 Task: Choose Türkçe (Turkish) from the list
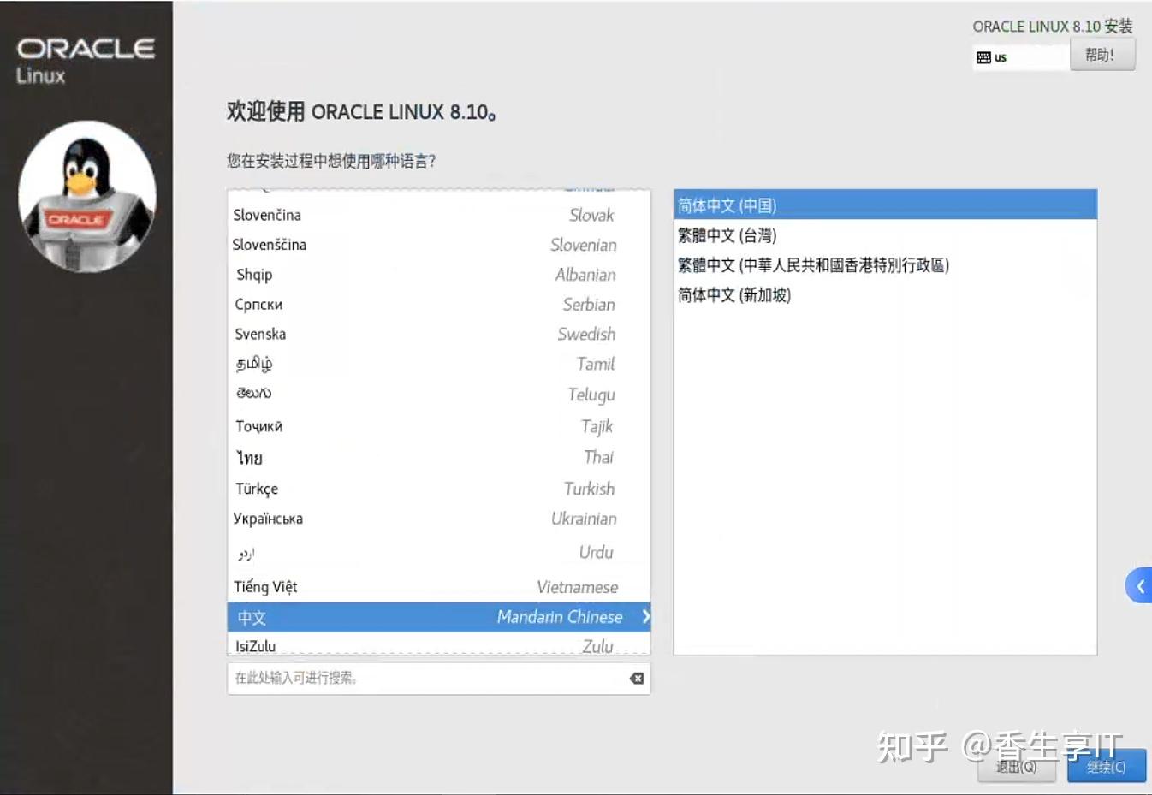[439, 489]
